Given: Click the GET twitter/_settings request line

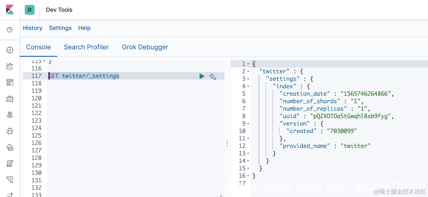Looking at the screenshot, I should [x=84, y=76].
